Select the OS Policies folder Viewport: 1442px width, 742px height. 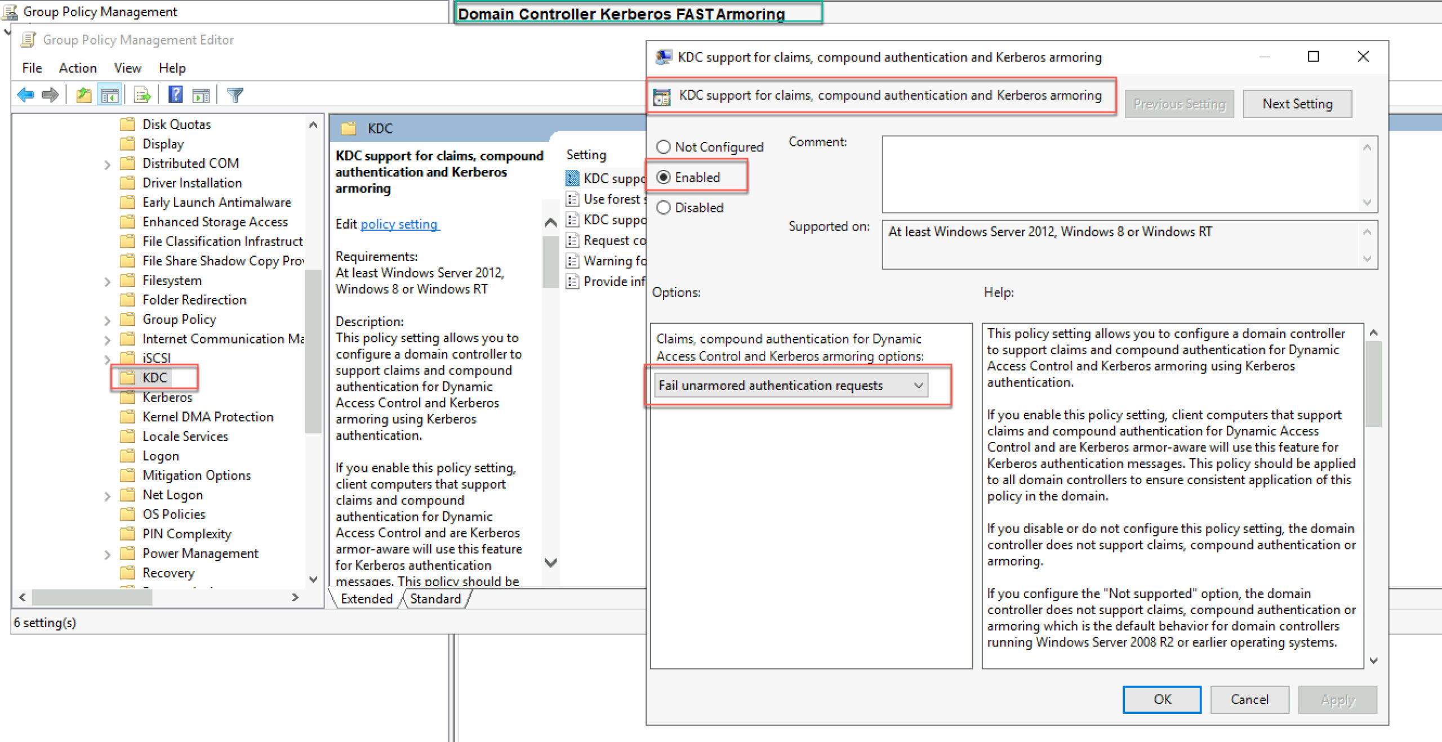(x=173, y=514)
